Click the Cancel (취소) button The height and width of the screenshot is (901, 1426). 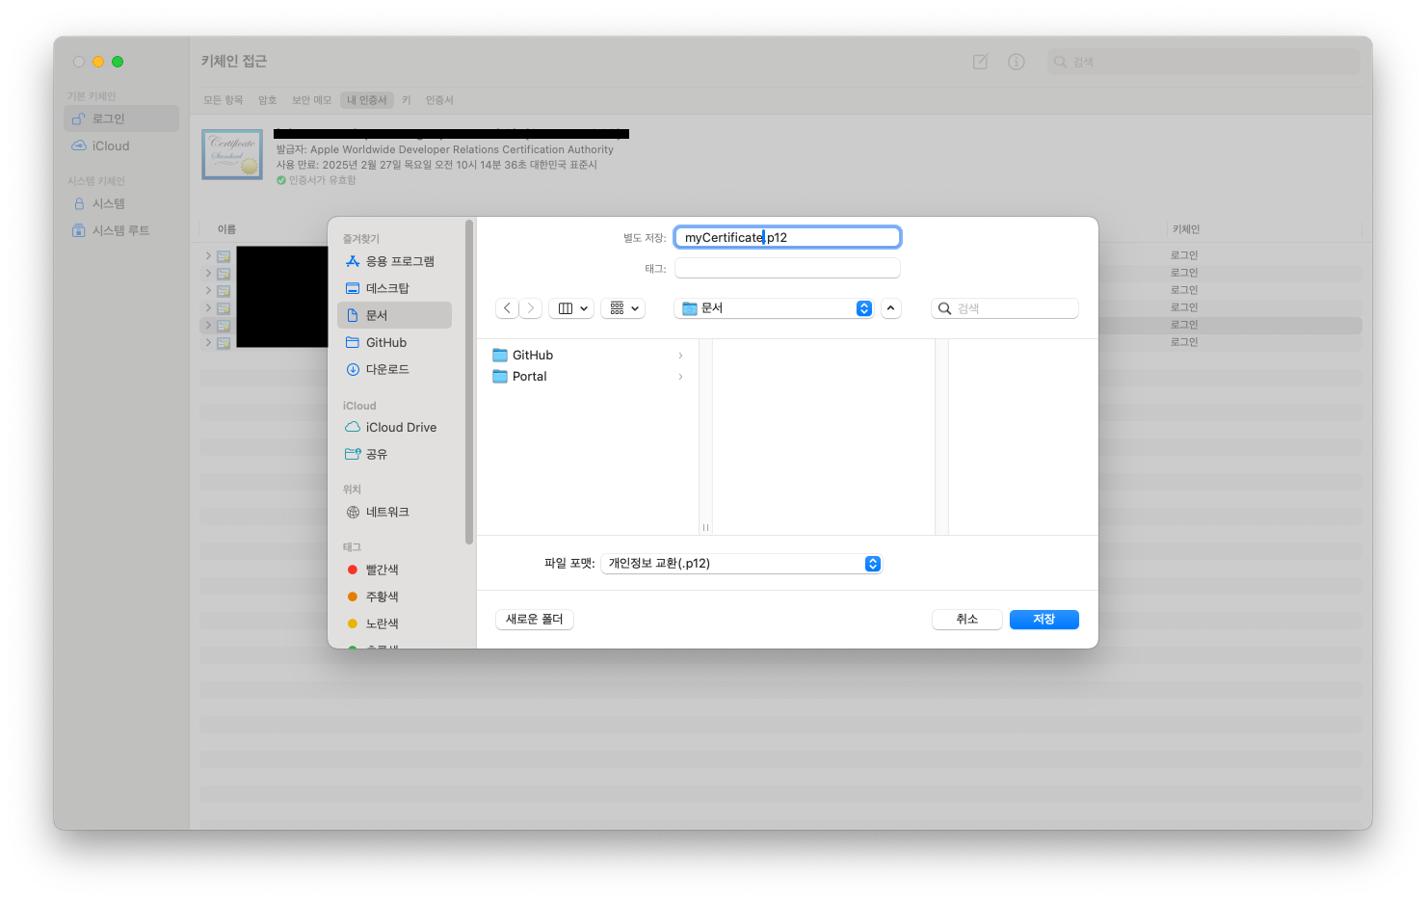pyautogui.click(x=966, y=619)
